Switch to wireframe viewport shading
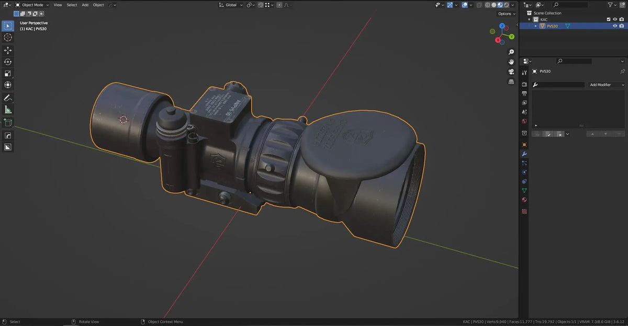Screen dimensions: 628x326 point(488,5)
